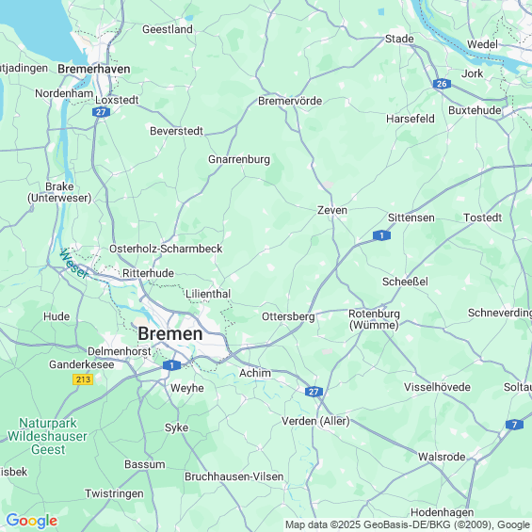Screen dimensions: 532x532
Task: Select the Bremen city label
Action: (x=170, y=333)
